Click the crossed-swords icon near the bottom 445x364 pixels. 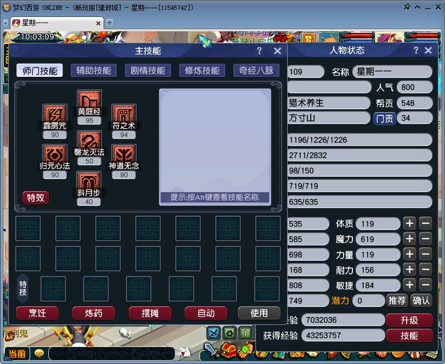click(214, 333)
